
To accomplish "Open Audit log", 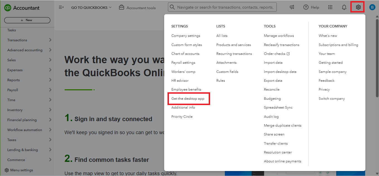I will coord(271,117).
